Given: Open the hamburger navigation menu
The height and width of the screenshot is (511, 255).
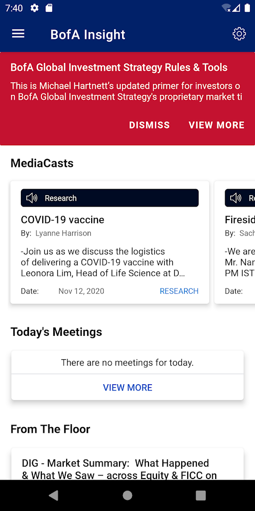Looking at the screenshot, I should tap(18, 34).
